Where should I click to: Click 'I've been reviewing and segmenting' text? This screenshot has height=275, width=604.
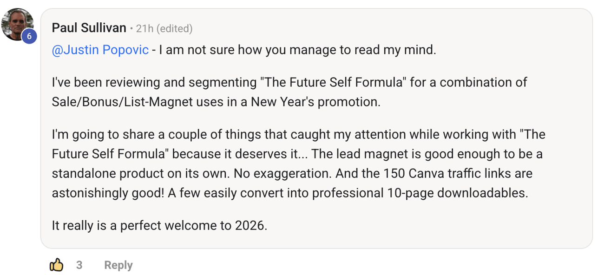point(153,83)
